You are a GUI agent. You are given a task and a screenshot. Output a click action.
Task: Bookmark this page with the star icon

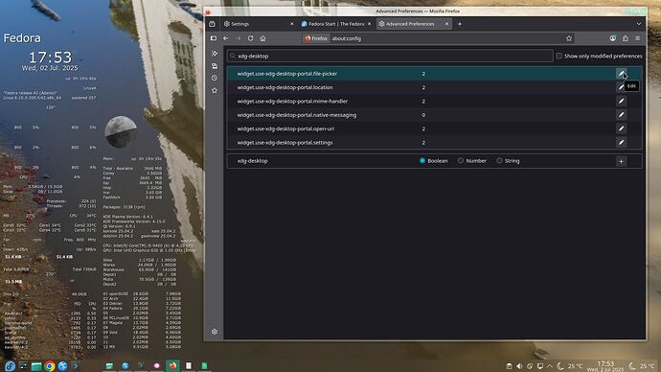(569, 38)
